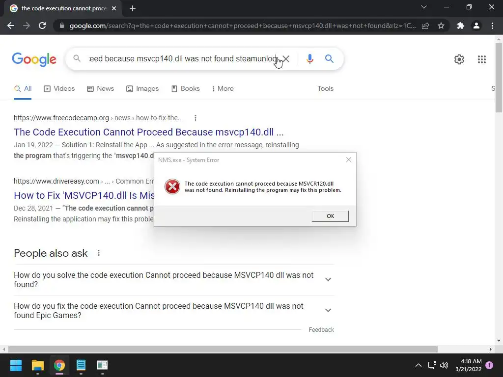This screenshot has height=377, width=503.
Task: Click the Feedback link
Action: pos(321,329)
